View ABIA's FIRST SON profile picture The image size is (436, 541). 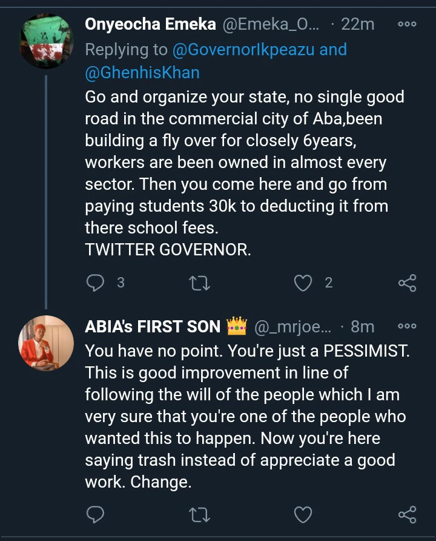46,343
